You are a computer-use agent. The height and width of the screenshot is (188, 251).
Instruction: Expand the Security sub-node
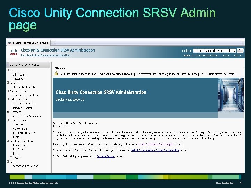point(11,158)
